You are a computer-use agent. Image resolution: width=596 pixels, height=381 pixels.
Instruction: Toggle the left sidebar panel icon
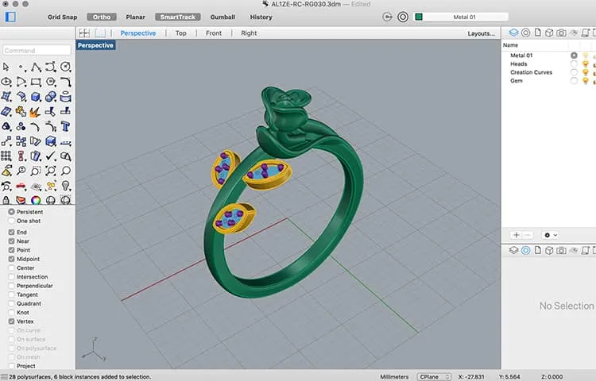click(10, 17)
